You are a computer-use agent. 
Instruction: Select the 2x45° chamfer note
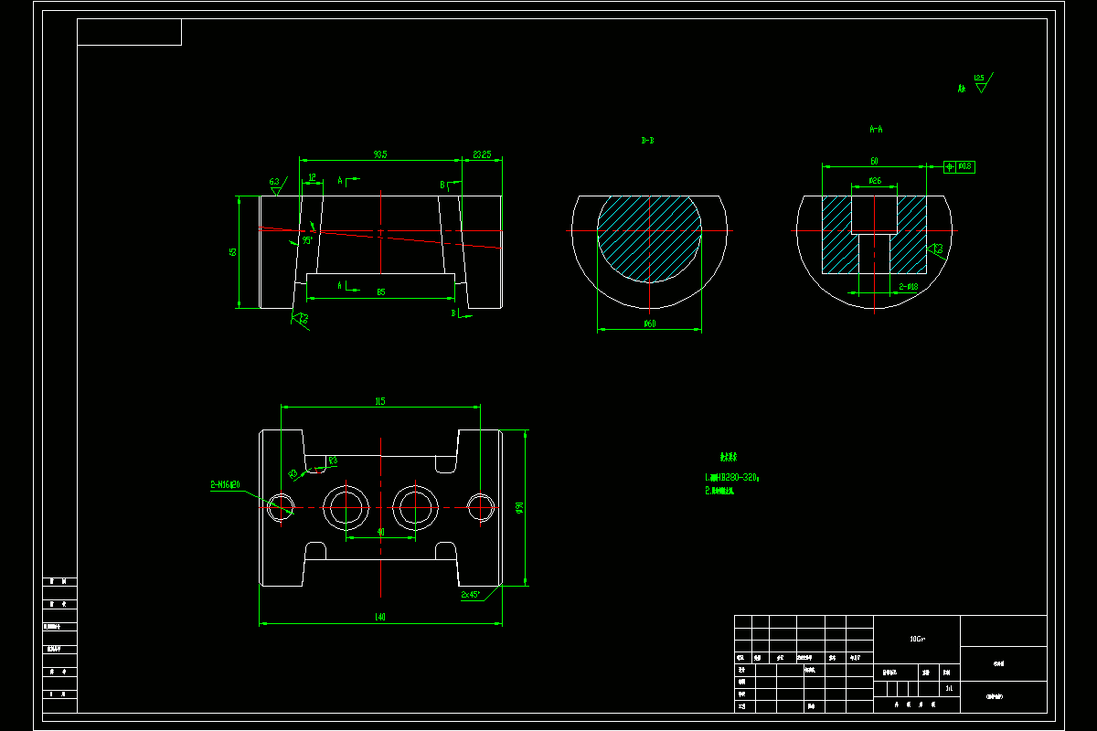(471, 594)
